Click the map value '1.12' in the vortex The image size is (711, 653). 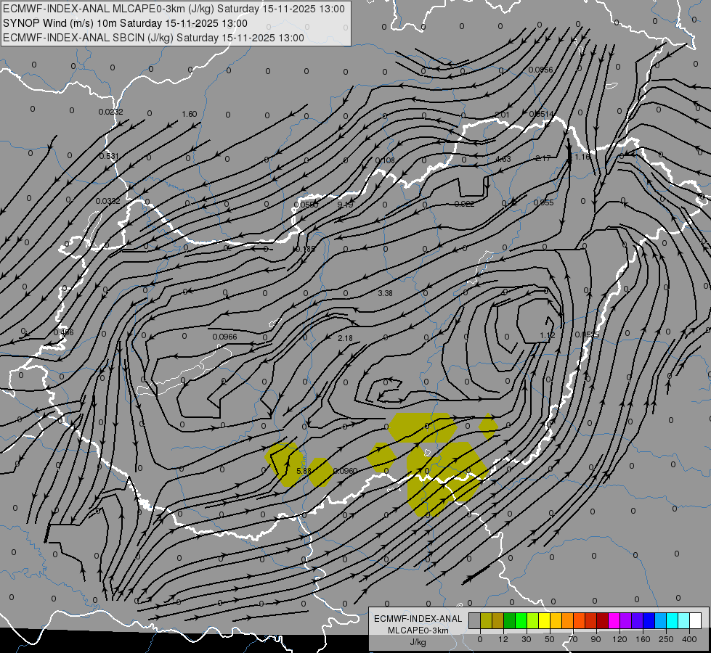[x=548, y=335]
